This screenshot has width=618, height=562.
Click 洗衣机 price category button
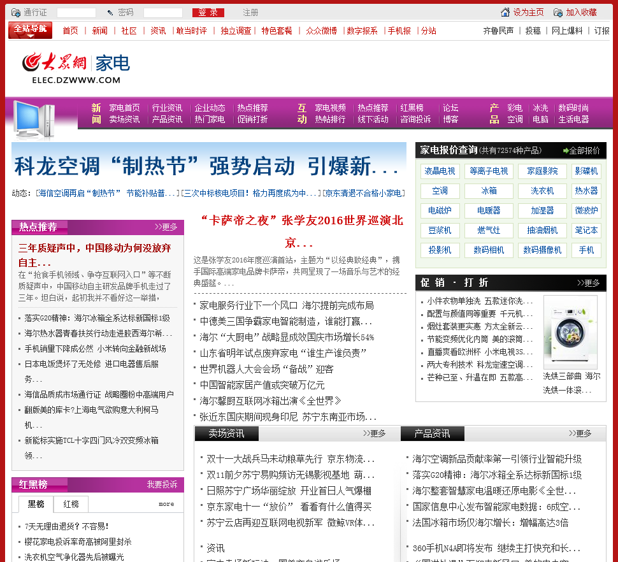tap(542, 191)
